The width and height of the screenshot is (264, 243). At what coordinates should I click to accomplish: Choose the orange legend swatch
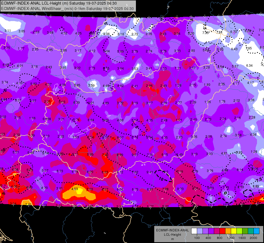click(x=228, y=231)
